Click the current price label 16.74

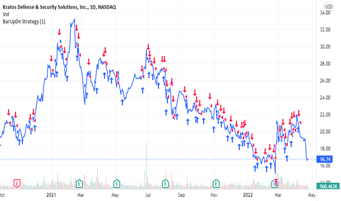325,159
